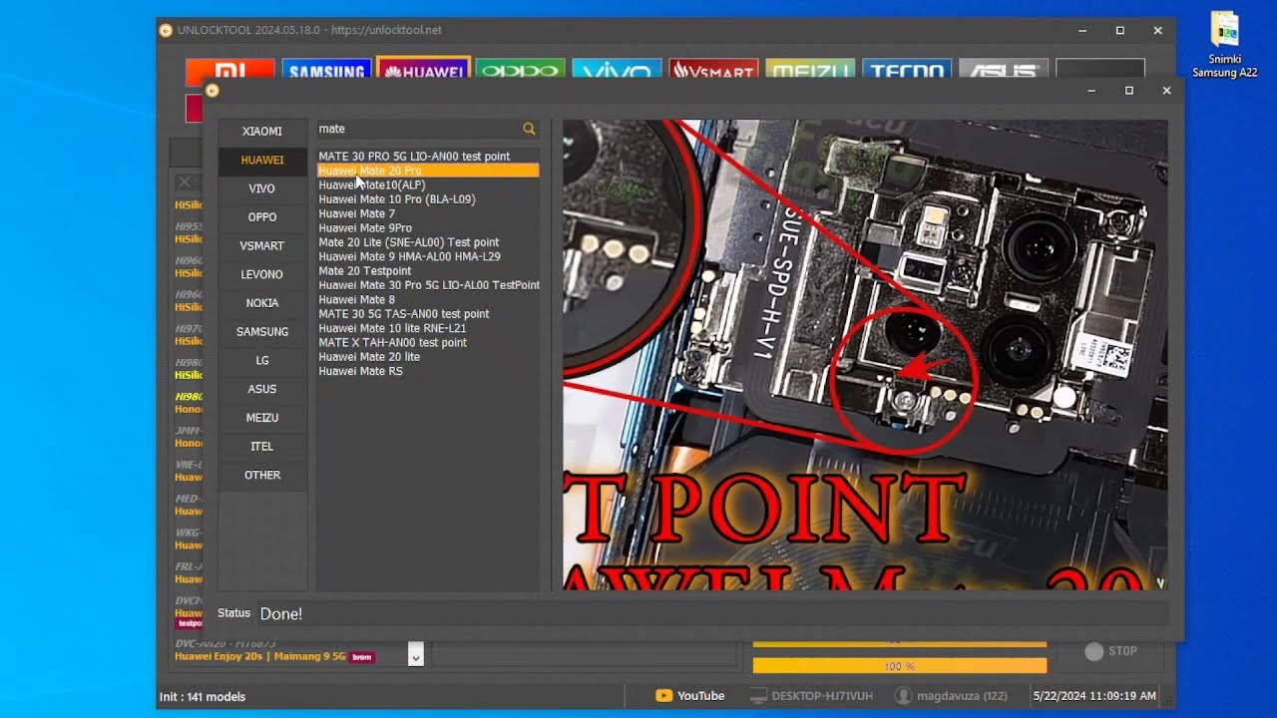Select the OPPO brand tab
This screenshot has width=1277, height=718.
[x=262, y=217]
